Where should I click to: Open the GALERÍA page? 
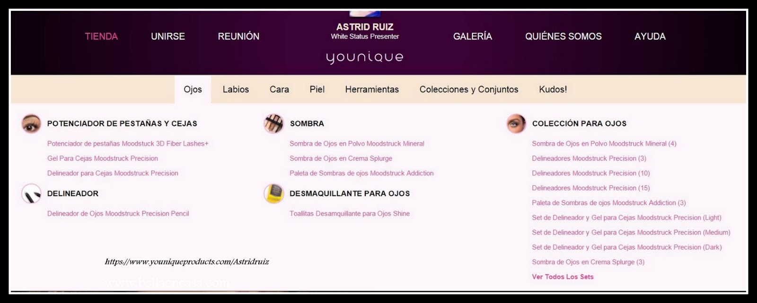[x=473, y=36]
